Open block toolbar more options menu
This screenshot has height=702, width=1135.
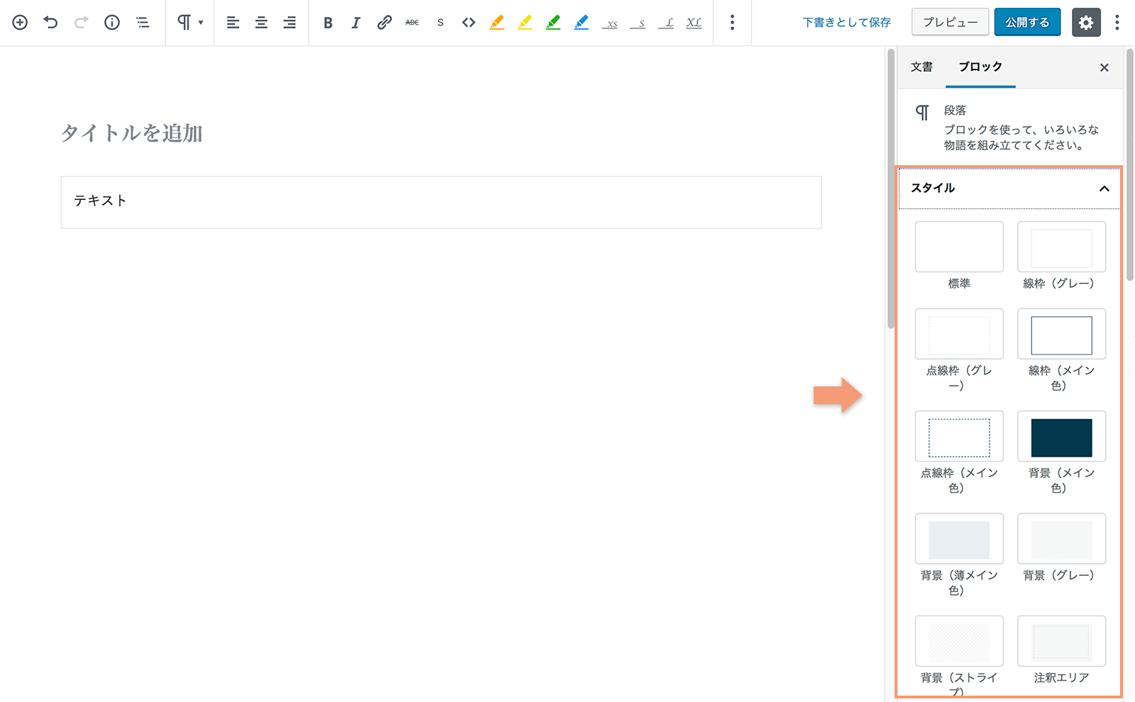732,23
